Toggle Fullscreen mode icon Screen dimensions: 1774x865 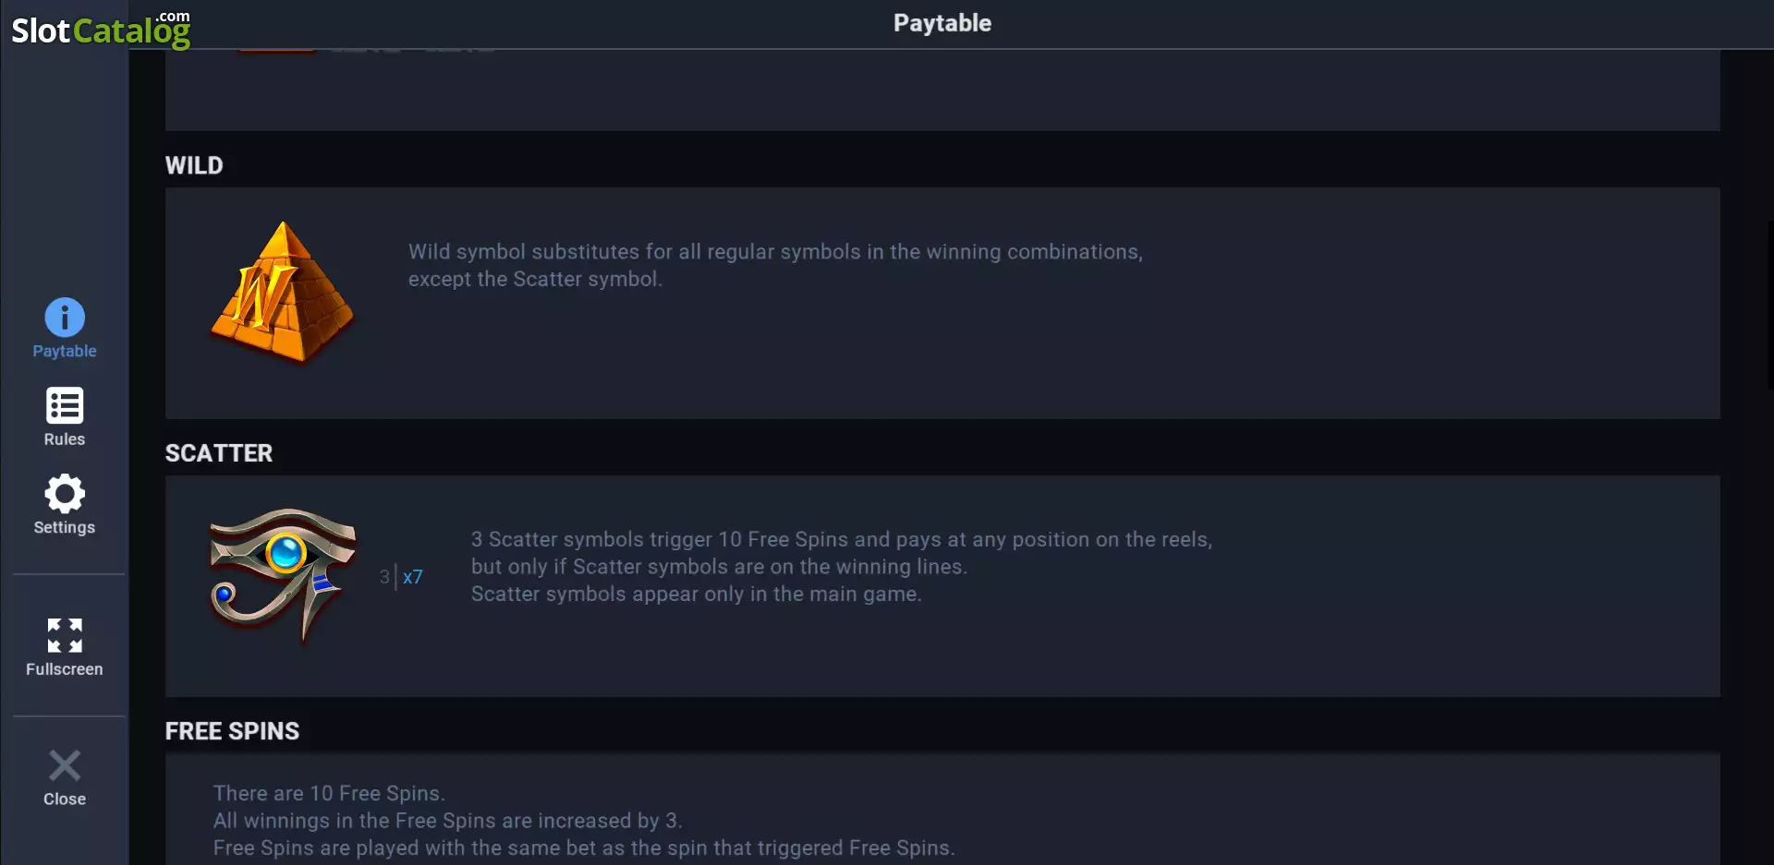pos(65,636)
